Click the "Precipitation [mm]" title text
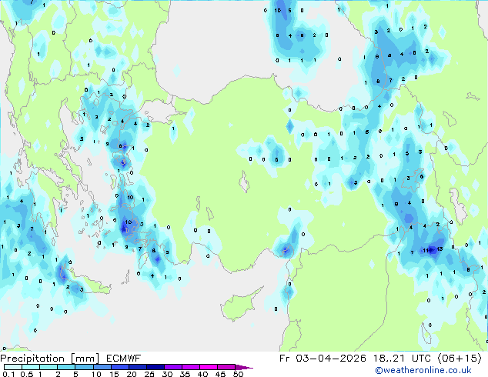 49,359
